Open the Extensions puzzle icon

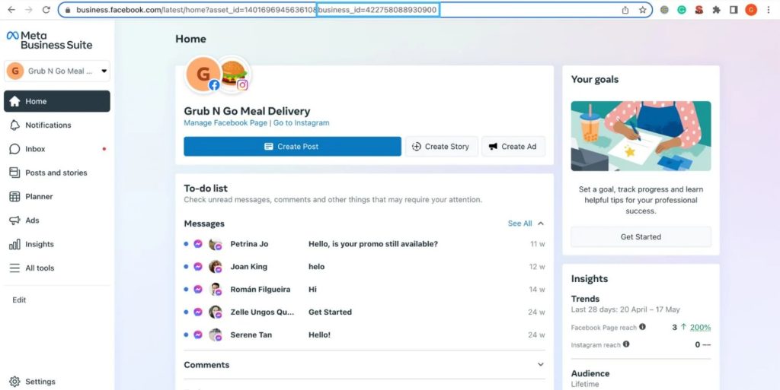click(x=716, y=10)
